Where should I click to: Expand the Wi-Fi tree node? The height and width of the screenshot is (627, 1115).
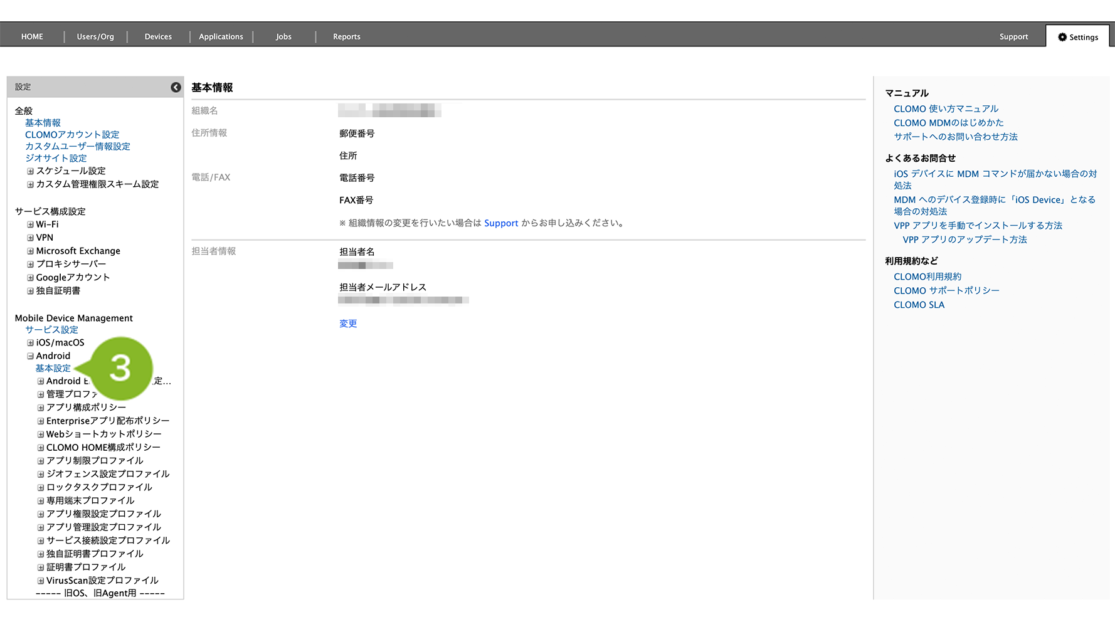[x=30, y=224]
